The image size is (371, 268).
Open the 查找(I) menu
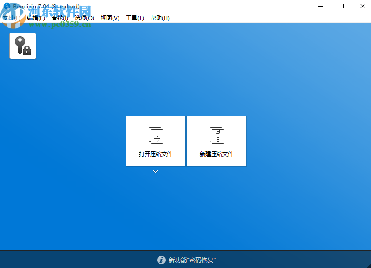pos(60,18)
